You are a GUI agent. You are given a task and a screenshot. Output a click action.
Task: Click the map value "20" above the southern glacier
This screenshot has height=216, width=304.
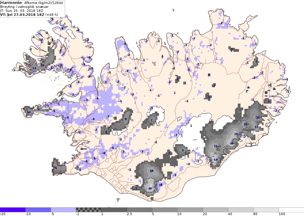click(152, 171)
